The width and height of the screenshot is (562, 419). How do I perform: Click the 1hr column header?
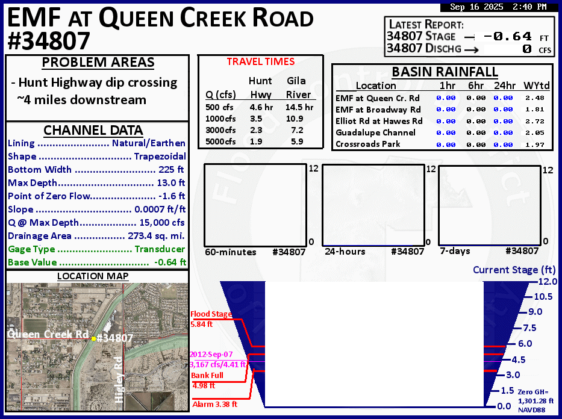click(x=448, y=86)
